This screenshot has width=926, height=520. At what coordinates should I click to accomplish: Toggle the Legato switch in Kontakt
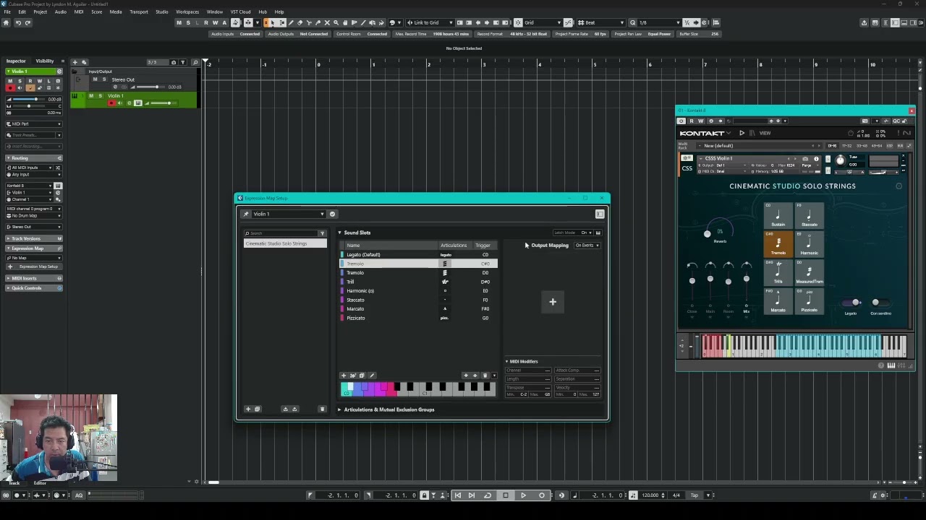pos(853,303)
